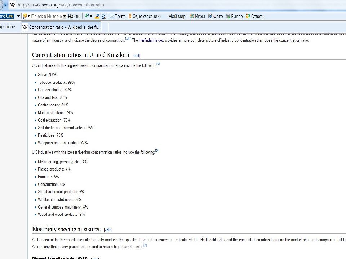Edit Concentration ratios in United Kingdom section

pyautogui.click(x=136, y=55)
